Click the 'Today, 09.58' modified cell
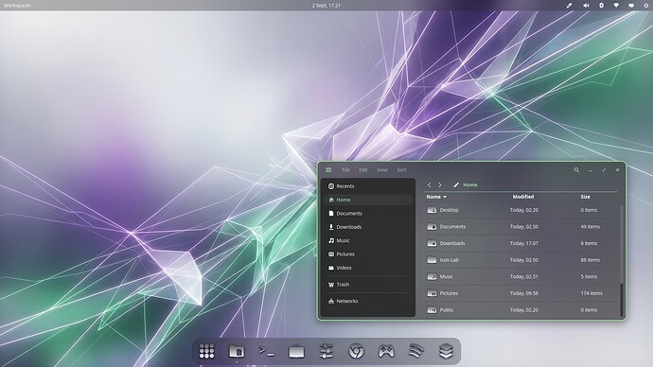This screenshot has height=367, width=653. [x=524, y=293]
